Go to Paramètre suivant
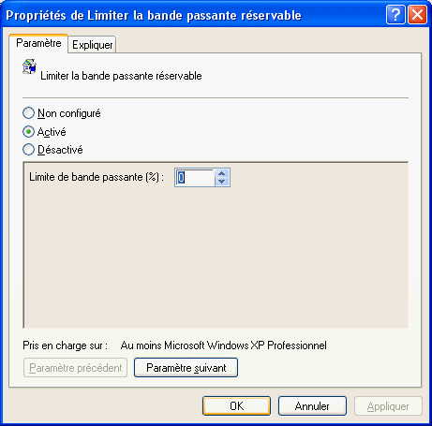 click(x=186, y=368)
